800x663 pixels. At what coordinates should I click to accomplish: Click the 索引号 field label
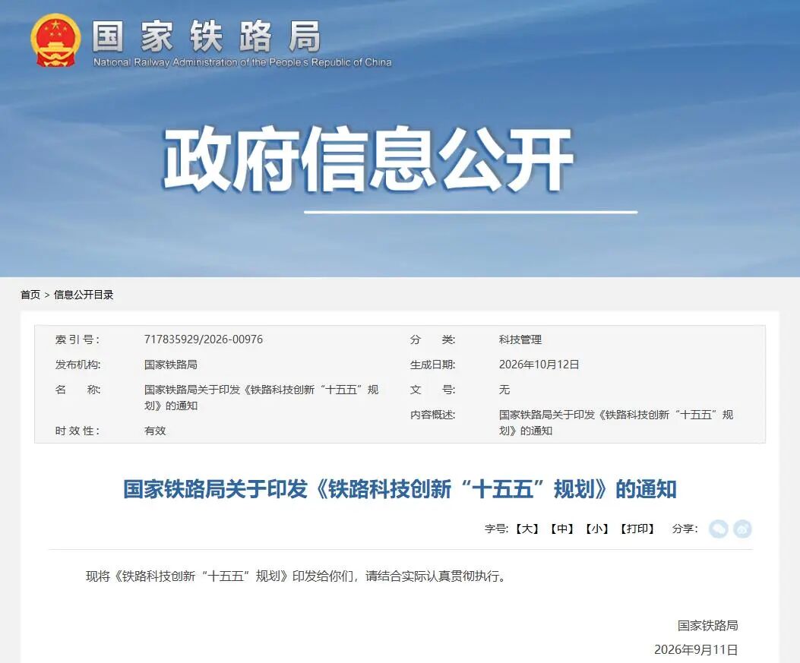pyautogui.click(x=77, y=339)
